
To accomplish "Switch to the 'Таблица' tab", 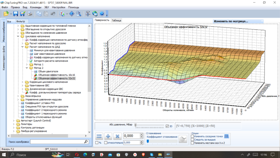I will pos(116,20).
